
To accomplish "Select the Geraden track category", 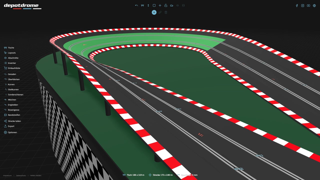I will click(10, 74).
